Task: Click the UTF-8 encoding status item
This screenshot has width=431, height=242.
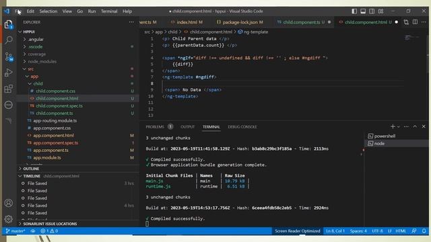Action: click(x=377, y=231)
